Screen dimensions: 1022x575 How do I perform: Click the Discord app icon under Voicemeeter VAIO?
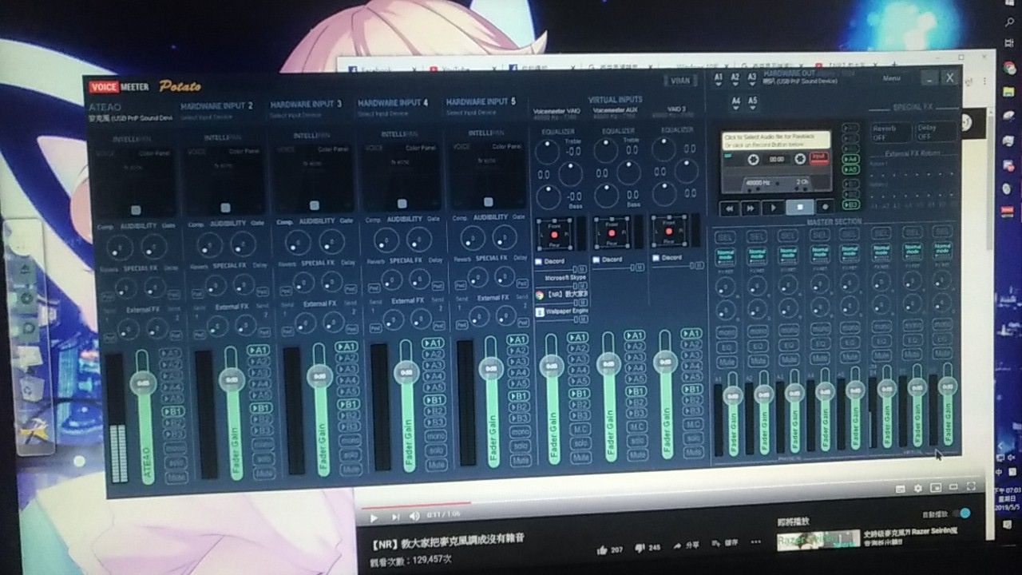[540, 262]
